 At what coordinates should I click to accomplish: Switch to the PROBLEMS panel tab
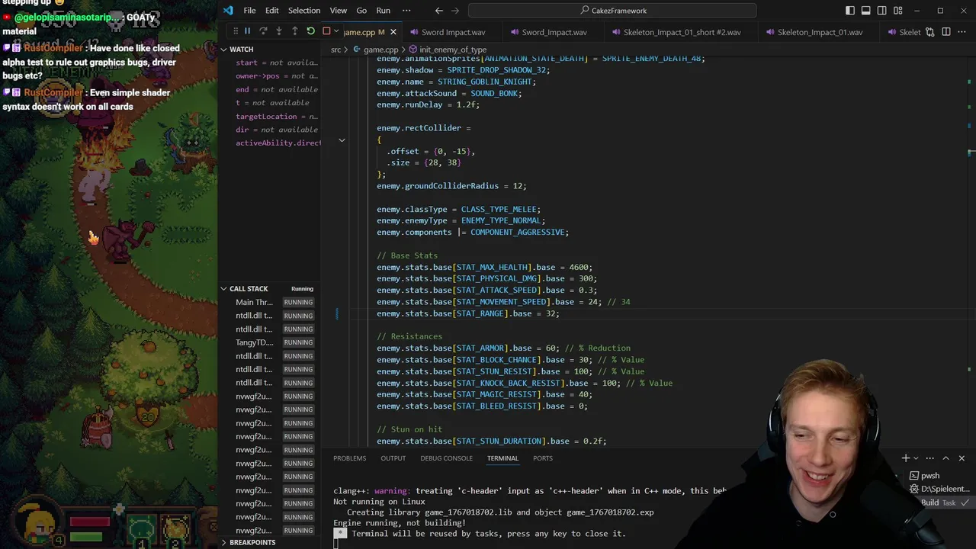[349, 458]
